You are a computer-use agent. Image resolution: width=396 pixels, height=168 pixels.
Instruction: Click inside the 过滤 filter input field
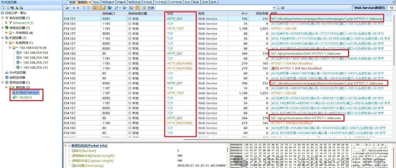click(x=214, y=8)
